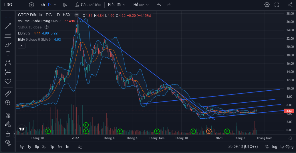Open the chart patterns tool
The width and height of the screenshot is (296, 153).
click(8, 63)
